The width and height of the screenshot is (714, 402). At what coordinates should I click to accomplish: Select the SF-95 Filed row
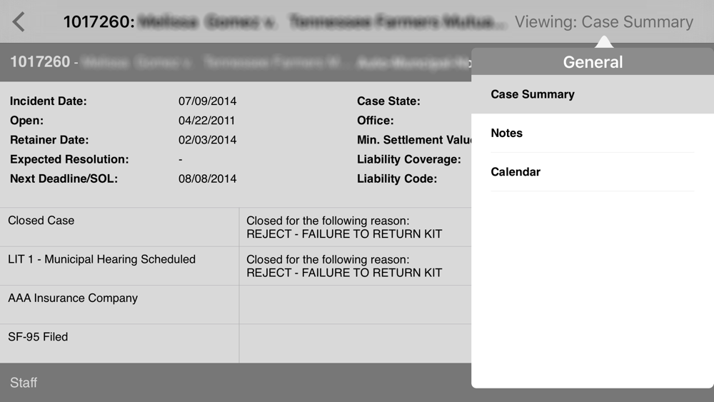point(119,343)
